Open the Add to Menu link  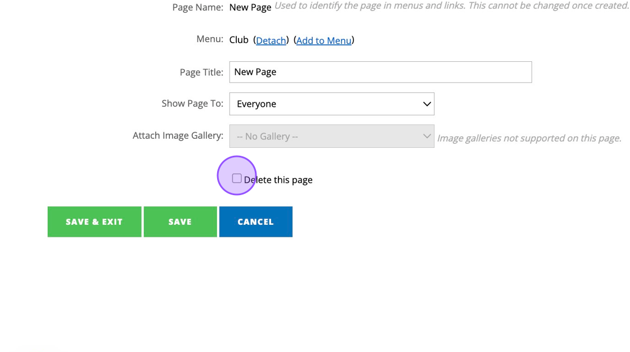pyautogui.click(x=323, y=40)
